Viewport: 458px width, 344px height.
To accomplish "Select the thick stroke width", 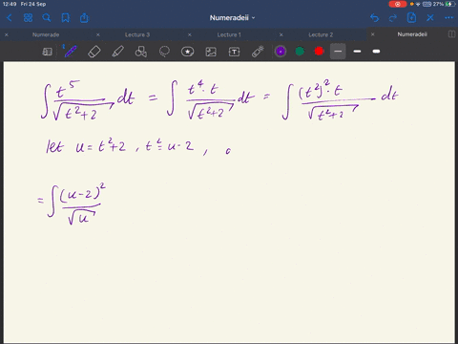I will pyautogui.click(x=376, y=52).
